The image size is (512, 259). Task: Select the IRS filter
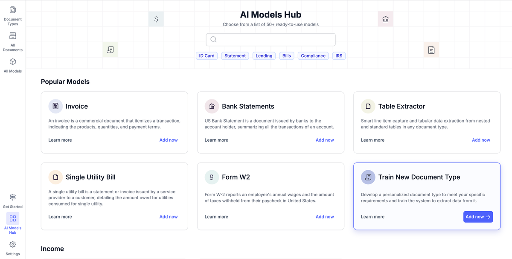click(x=339, y=55)
